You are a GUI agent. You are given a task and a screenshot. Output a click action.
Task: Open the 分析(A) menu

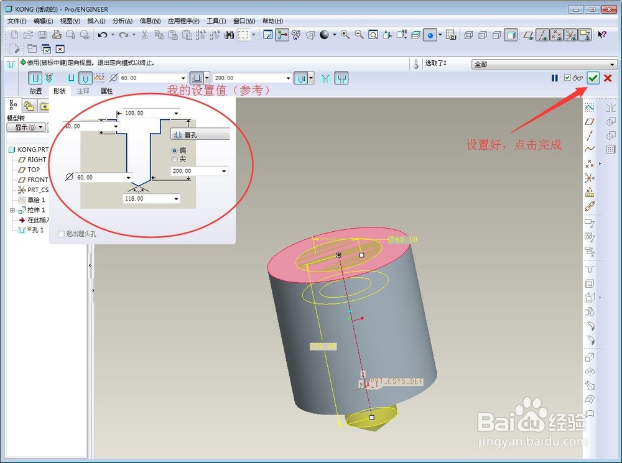pos(123,21)
